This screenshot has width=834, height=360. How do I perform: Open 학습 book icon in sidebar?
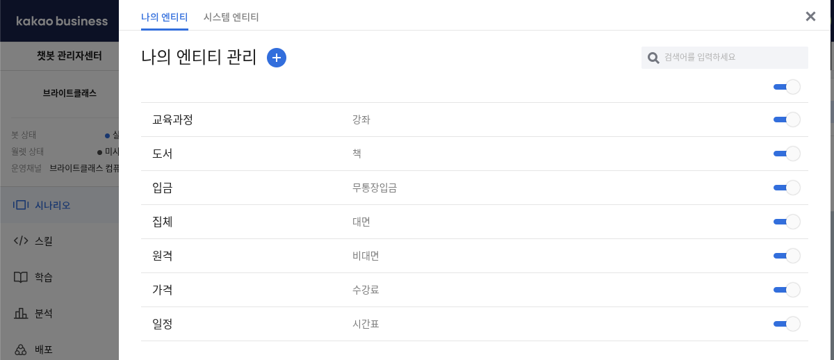[x=21, y=277]
